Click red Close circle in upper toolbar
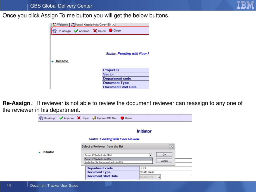The height and width of the screenshot is (192, 256). click(111, 30)
